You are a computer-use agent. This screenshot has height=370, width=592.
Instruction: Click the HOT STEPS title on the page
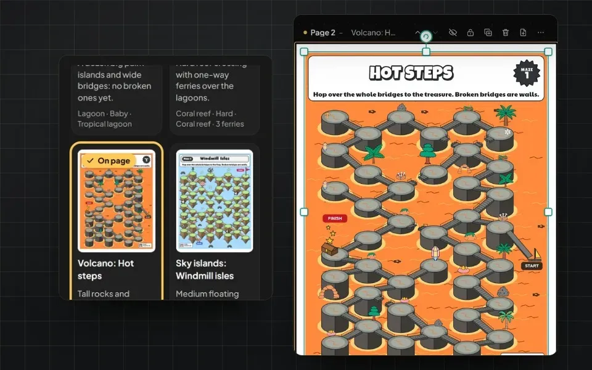click(411, 73)
